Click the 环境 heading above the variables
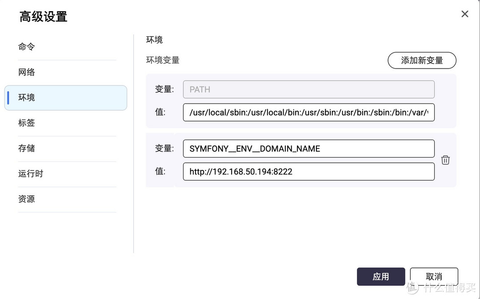 click(x=154, y=40)
